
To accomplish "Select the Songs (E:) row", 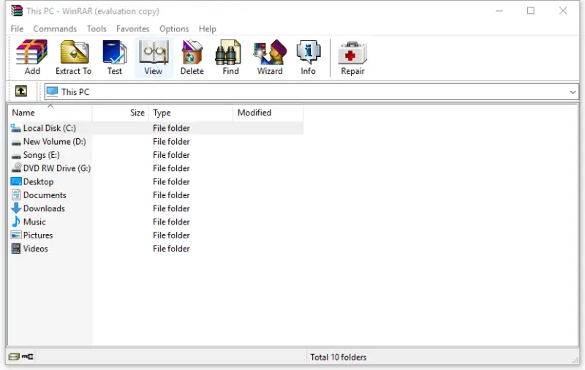I will coord(156,155).
